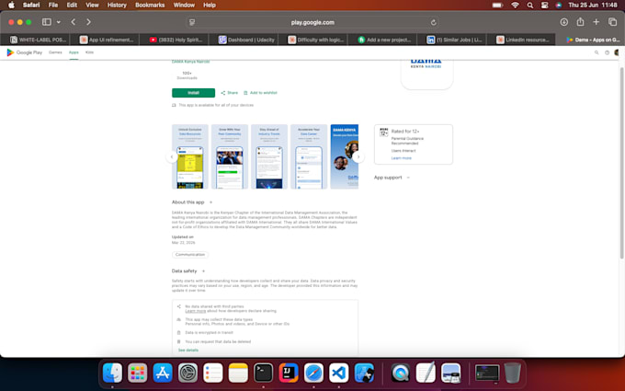Screen dimensions: 625x391
Task: Click the play.google.com address field
Action: click(x=312, y=22)
